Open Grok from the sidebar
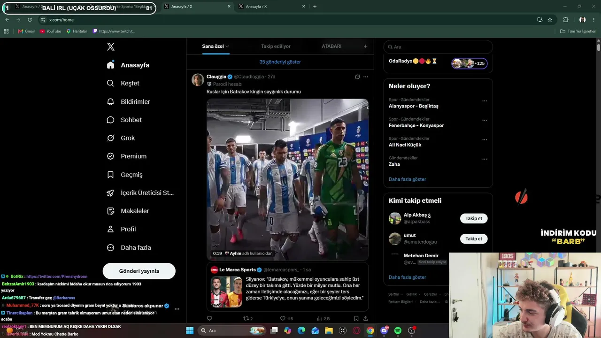This screenshot has height=338, width=601. coord(121,138)
